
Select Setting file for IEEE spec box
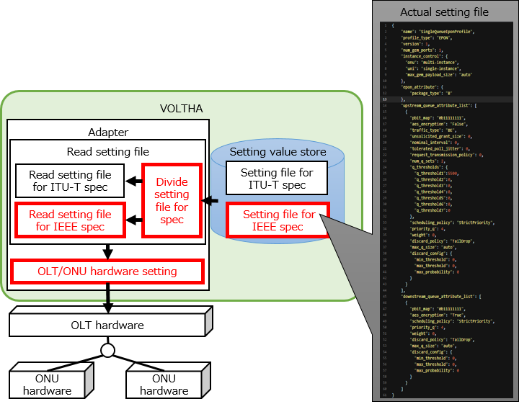(278, 220)
